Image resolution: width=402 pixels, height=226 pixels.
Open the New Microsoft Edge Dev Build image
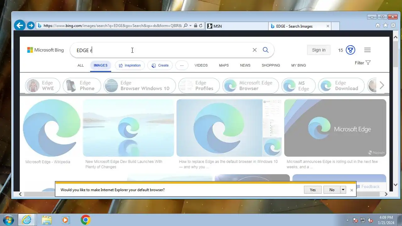click(128, 128)
